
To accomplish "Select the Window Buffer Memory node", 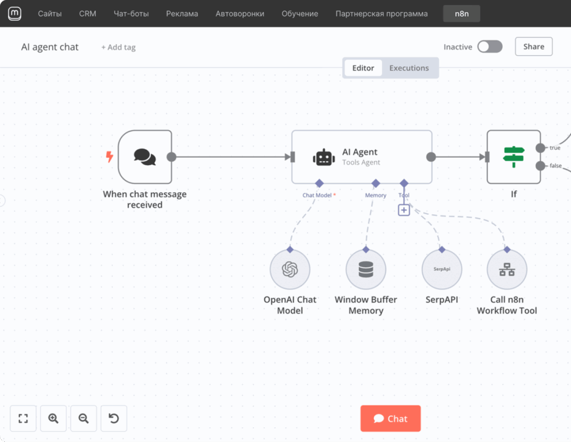I will [365, 269].
